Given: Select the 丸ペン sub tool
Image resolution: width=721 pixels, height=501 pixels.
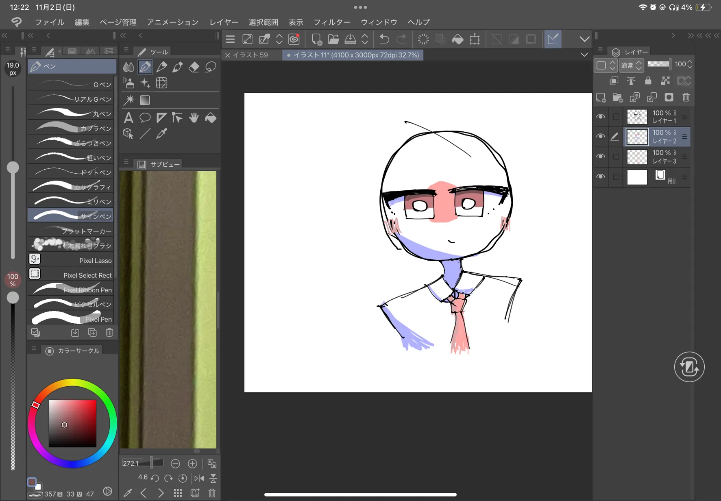Looking at the screenshot, I should tap(71, 113).
